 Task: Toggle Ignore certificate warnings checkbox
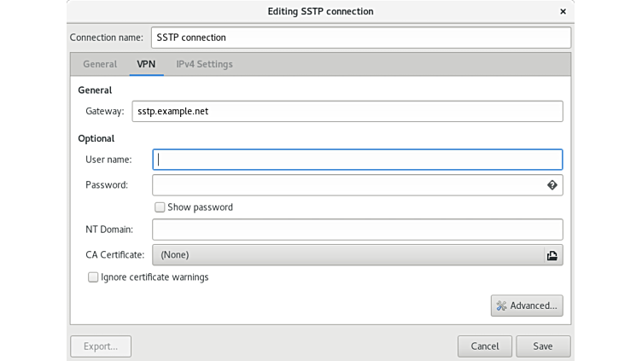[93, 277]
